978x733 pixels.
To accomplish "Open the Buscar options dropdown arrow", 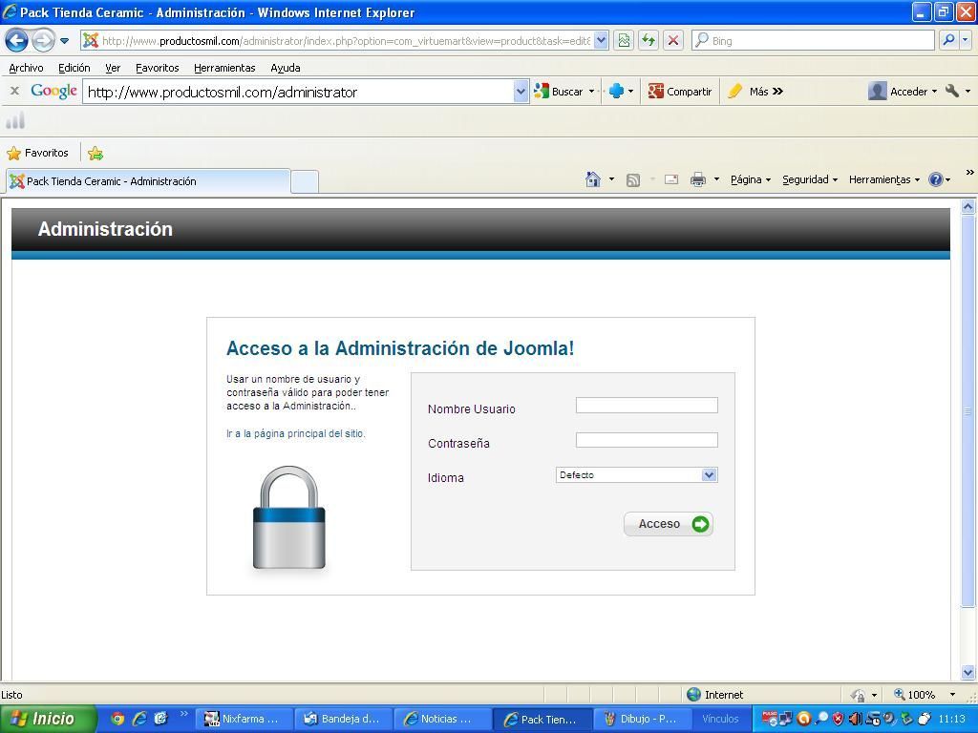I will [591, 92].
